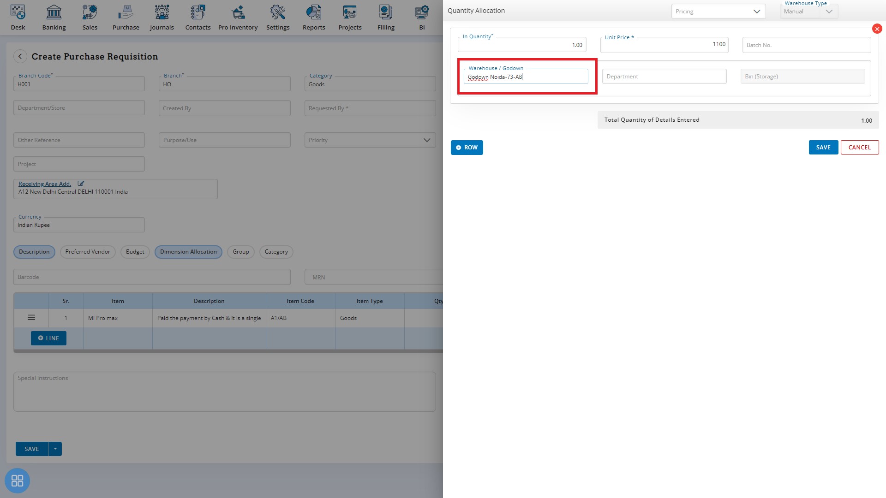
Task: Click the Currency field showing Indian Rupee
Action: coord(79,225)
